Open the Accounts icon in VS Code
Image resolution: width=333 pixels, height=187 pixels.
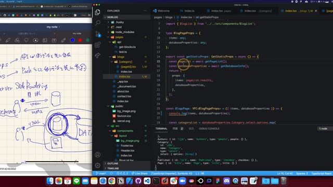[97, 155]
